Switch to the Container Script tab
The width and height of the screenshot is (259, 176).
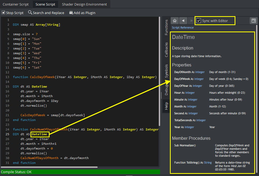[x=16, y=4]
